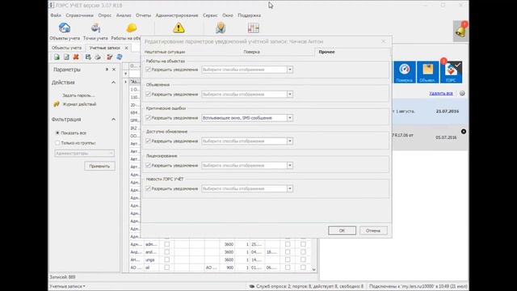This screenshot has height=291, width=517.
Task: Open display methods dropdown for Лицензирование
Action: pos(289,165)
